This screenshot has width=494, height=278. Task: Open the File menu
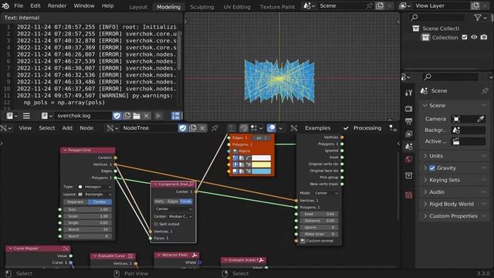click(19, 5)
